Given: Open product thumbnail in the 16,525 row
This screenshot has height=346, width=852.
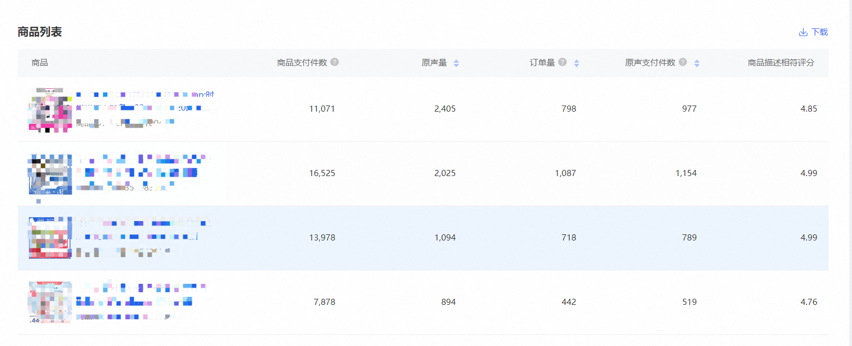Looking at the screenshot, I should (x=50, y=173).
